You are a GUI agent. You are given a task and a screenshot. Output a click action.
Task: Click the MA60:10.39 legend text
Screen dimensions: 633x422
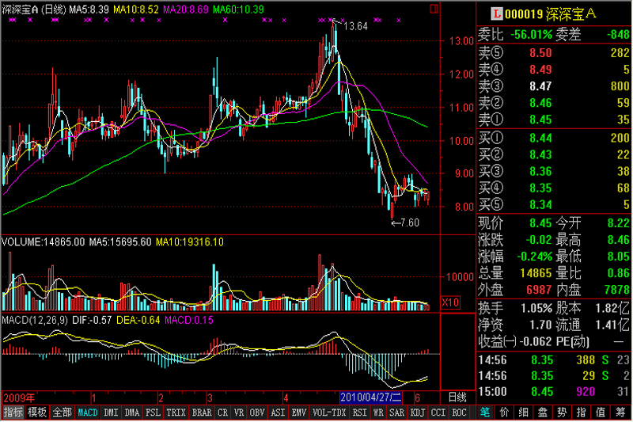[x=239, y=10]
